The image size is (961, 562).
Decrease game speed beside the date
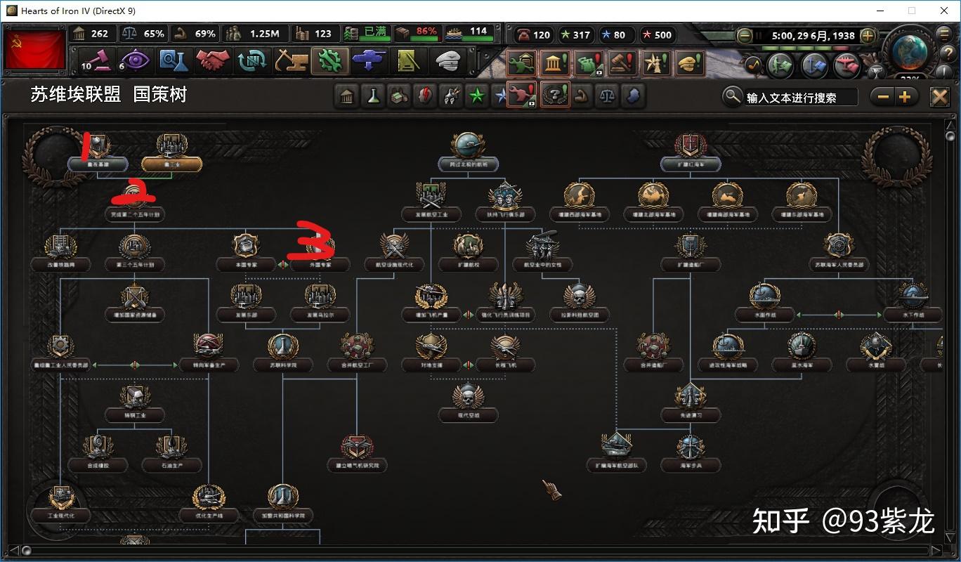tap(745, 35)
